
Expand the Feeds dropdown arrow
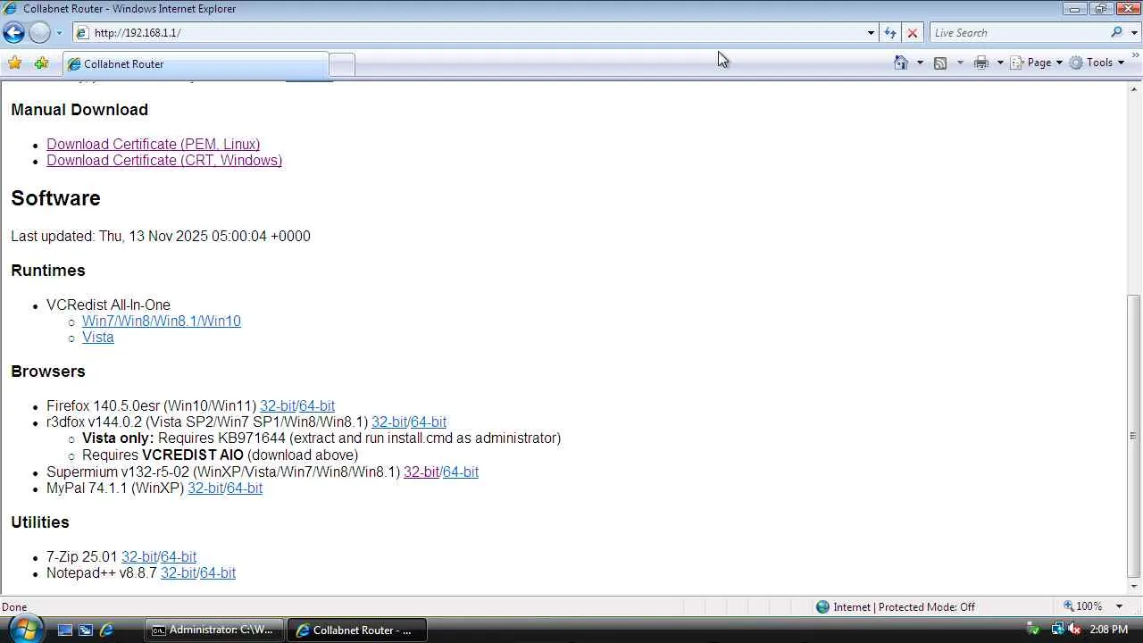point(960,63)
